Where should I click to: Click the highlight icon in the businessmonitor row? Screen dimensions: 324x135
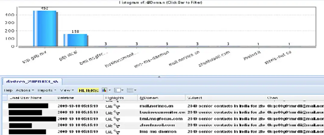pyautogui.click(x=116, y=112)
